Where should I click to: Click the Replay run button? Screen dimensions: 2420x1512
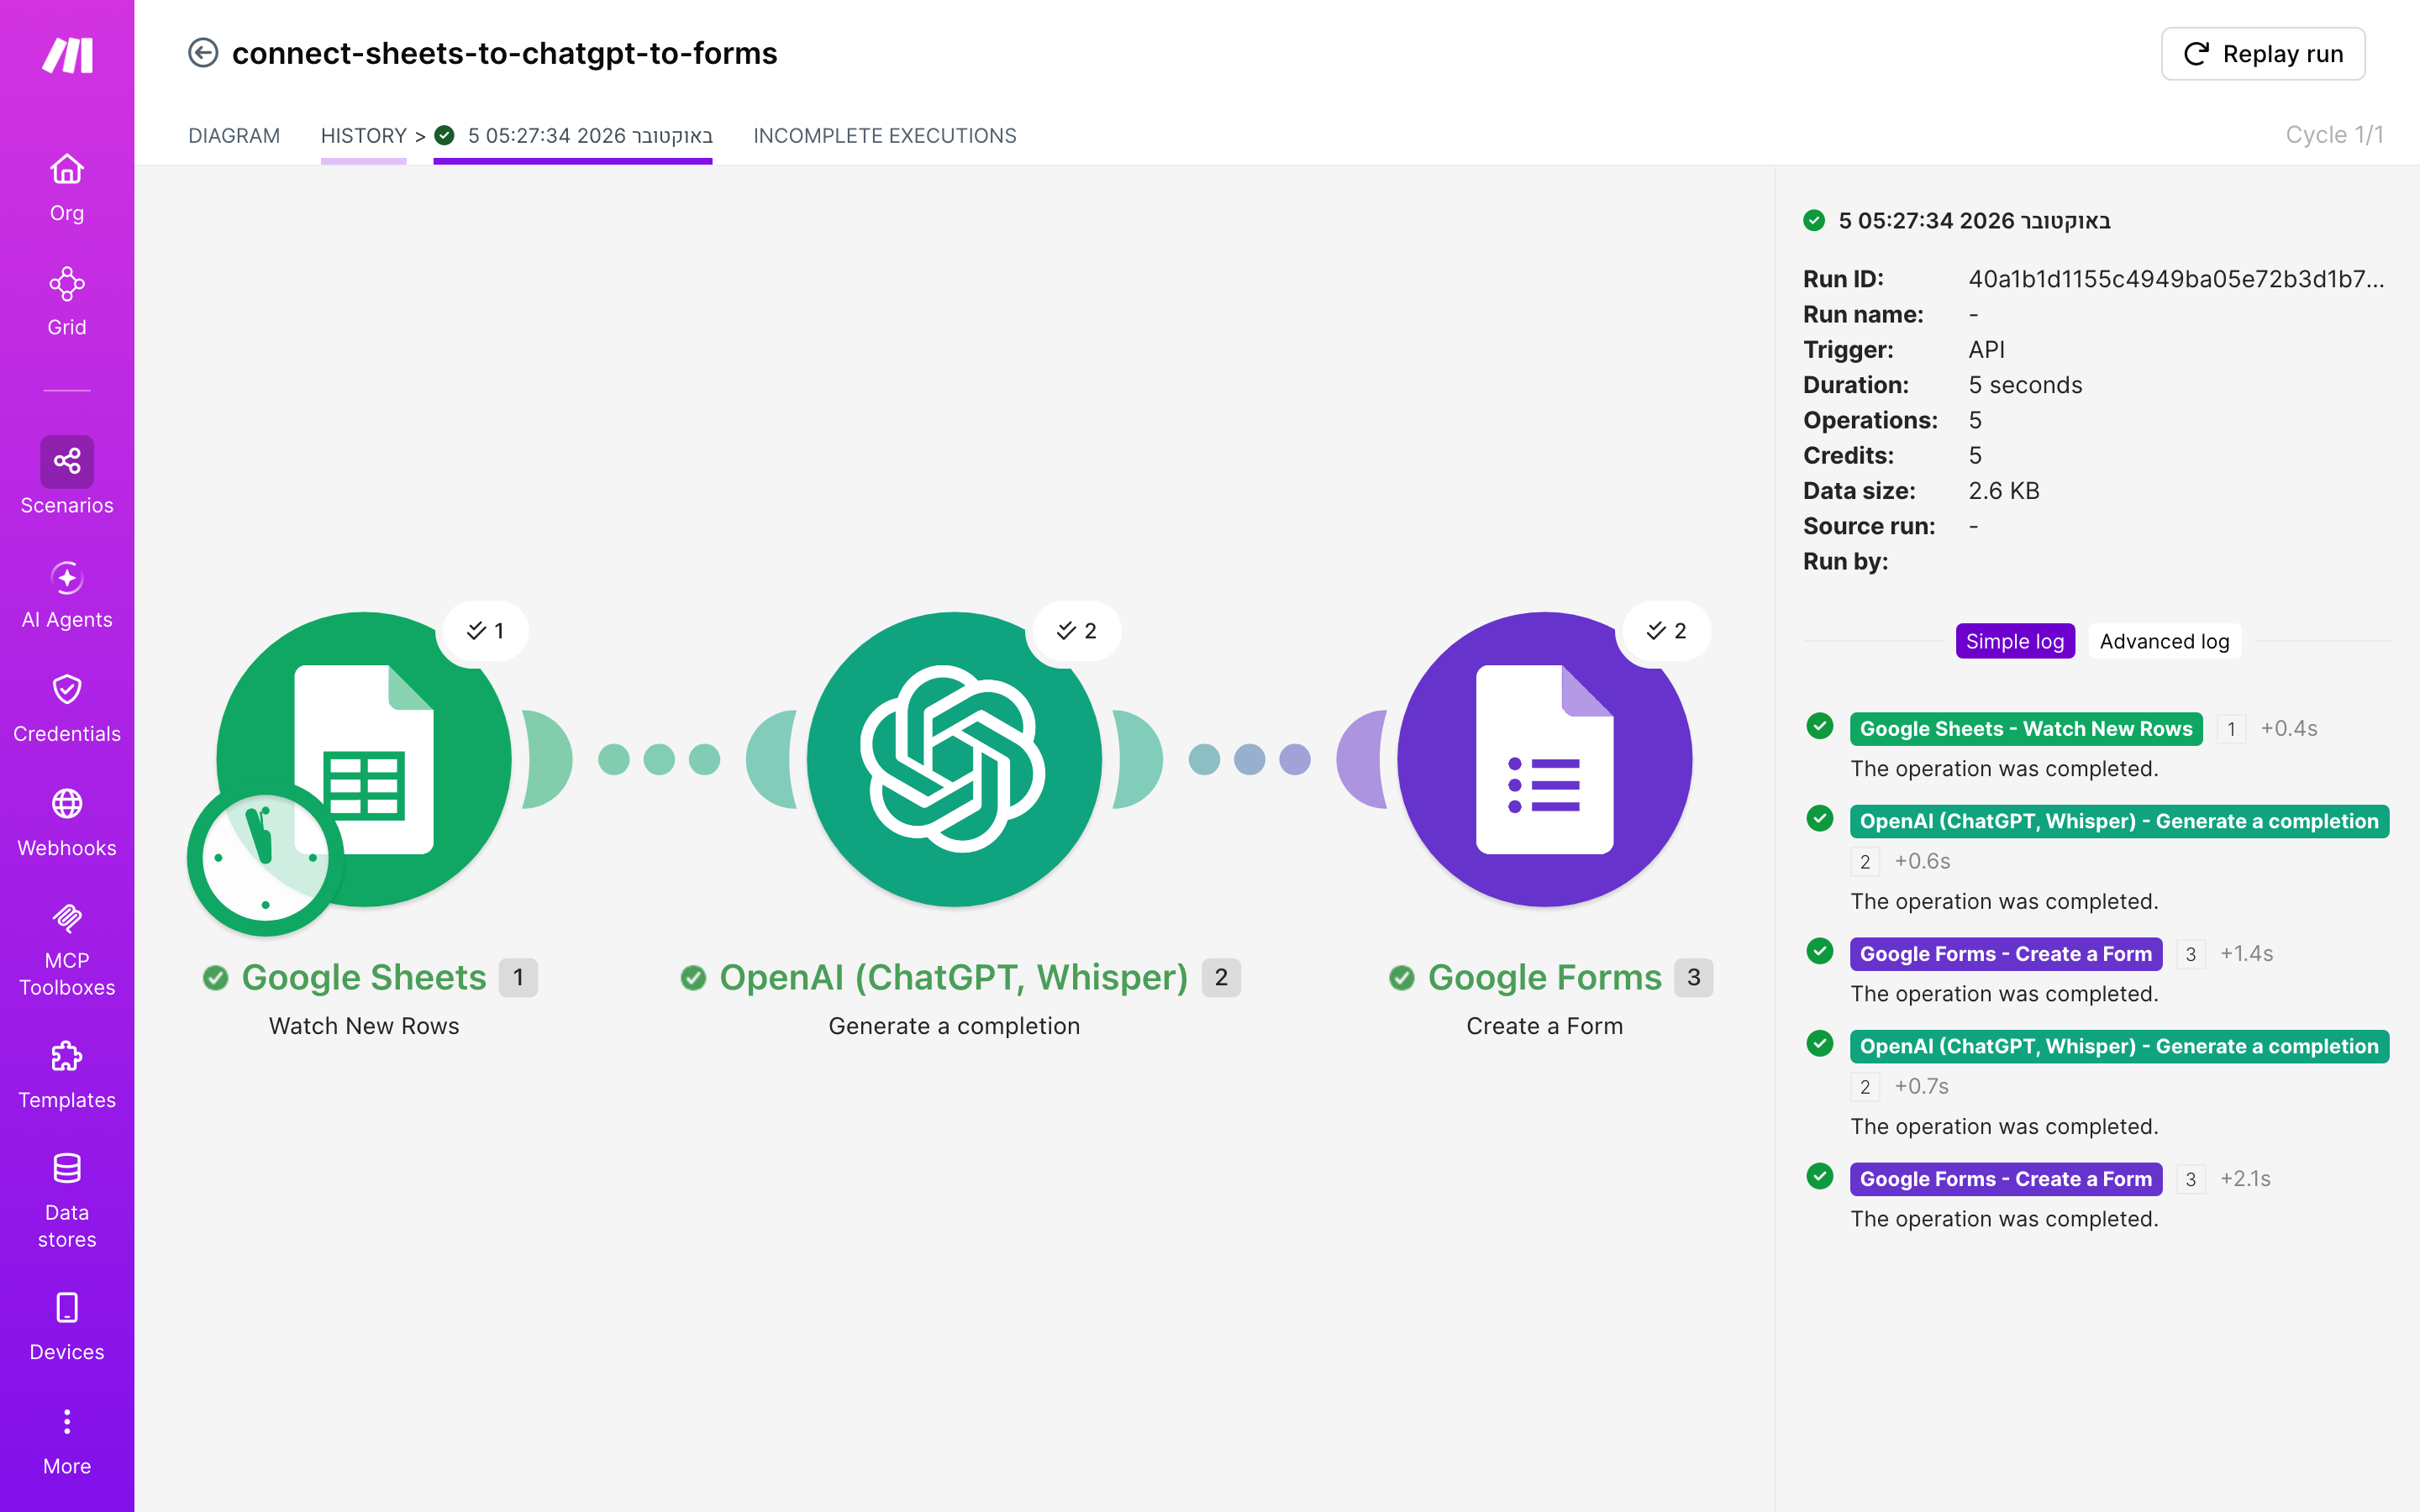tap(2263, 54)
